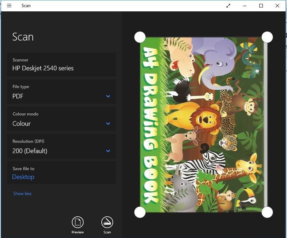
Task: Close the Scan app window
Action: point(277,6)
